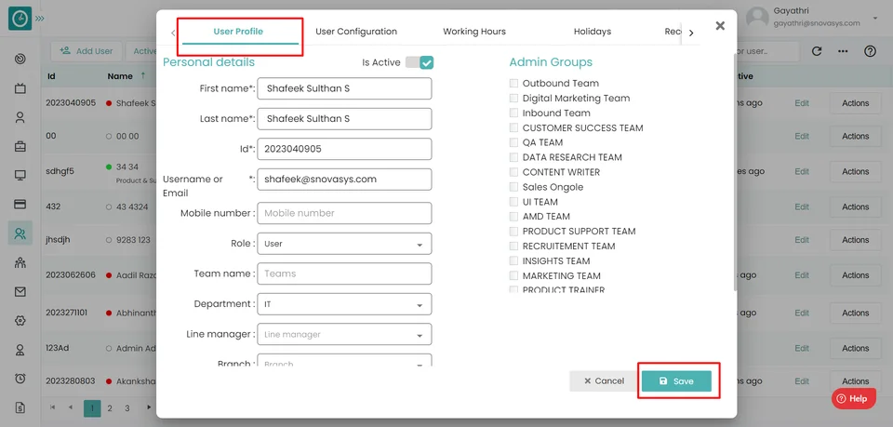Click the Cancel button

tap(603, 381)
